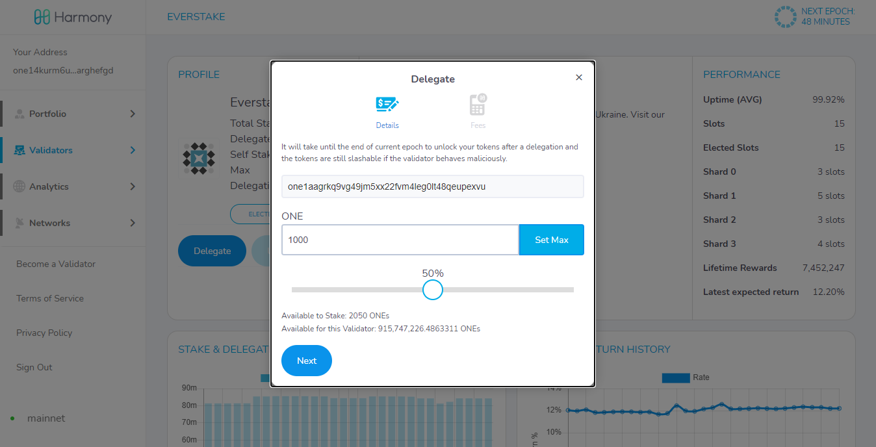Click the ONE amount input field
This screenshot has height=447, width=876.
(400, 240)
